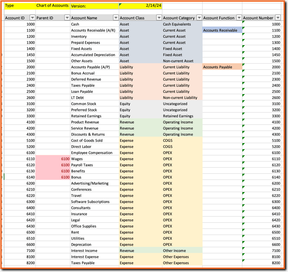Click the 'Service Revenue' cell
This screenshot has height=272, width=288.
coord(95,128)
